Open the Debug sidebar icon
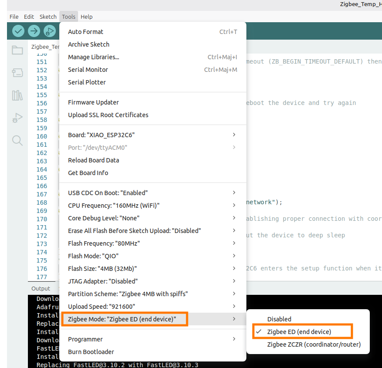The width and height of the screenshot is (382, 368). [x=17, y=118]
